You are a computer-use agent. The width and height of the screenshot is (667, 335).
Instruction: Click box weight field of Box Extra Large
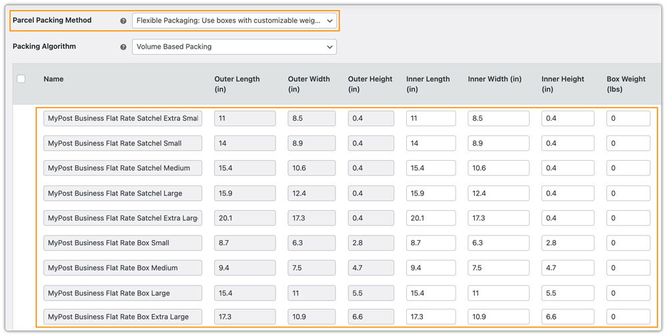point(628,317)
